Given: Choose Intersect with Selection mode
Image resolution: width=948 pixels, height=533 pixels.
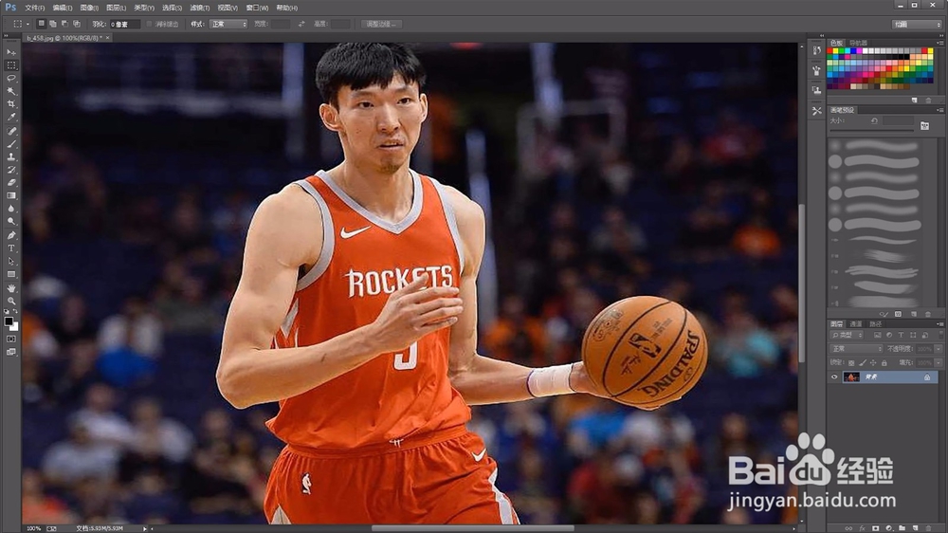Looking at the screenshot, I should 77,25.
